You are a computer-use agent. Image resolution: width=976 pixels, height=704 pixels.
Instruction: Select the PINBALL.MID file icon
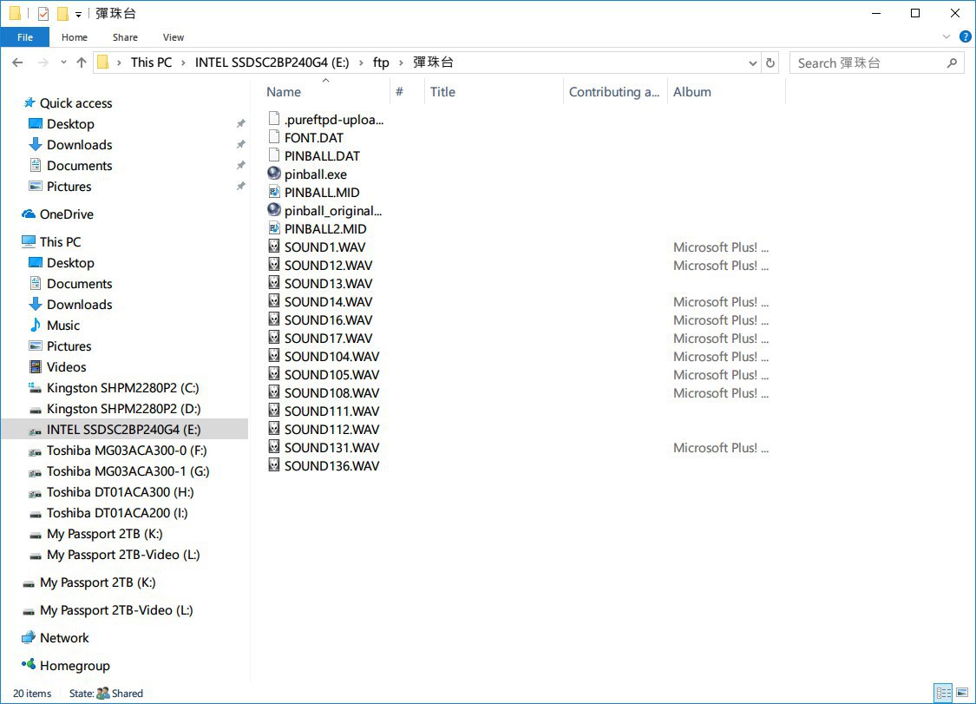(274, 192)
